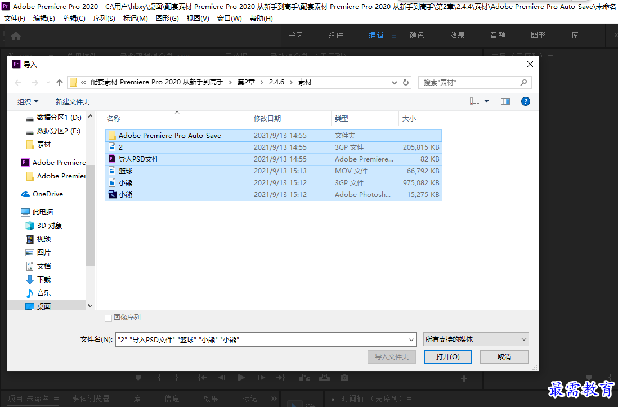Open the 文件(F) menu

point(15,19)
